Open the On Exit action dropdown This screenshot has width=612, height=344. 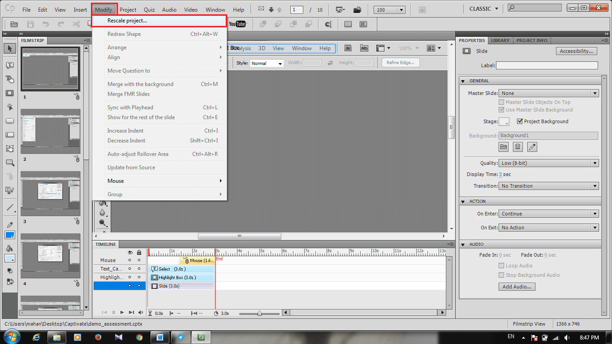(548, 228)
